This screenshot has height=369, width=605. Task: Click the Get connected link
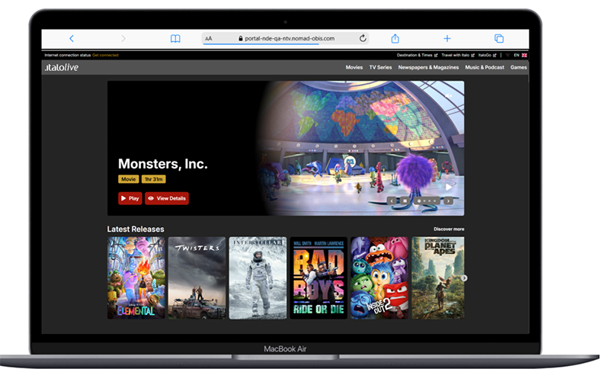pos(105,55)
